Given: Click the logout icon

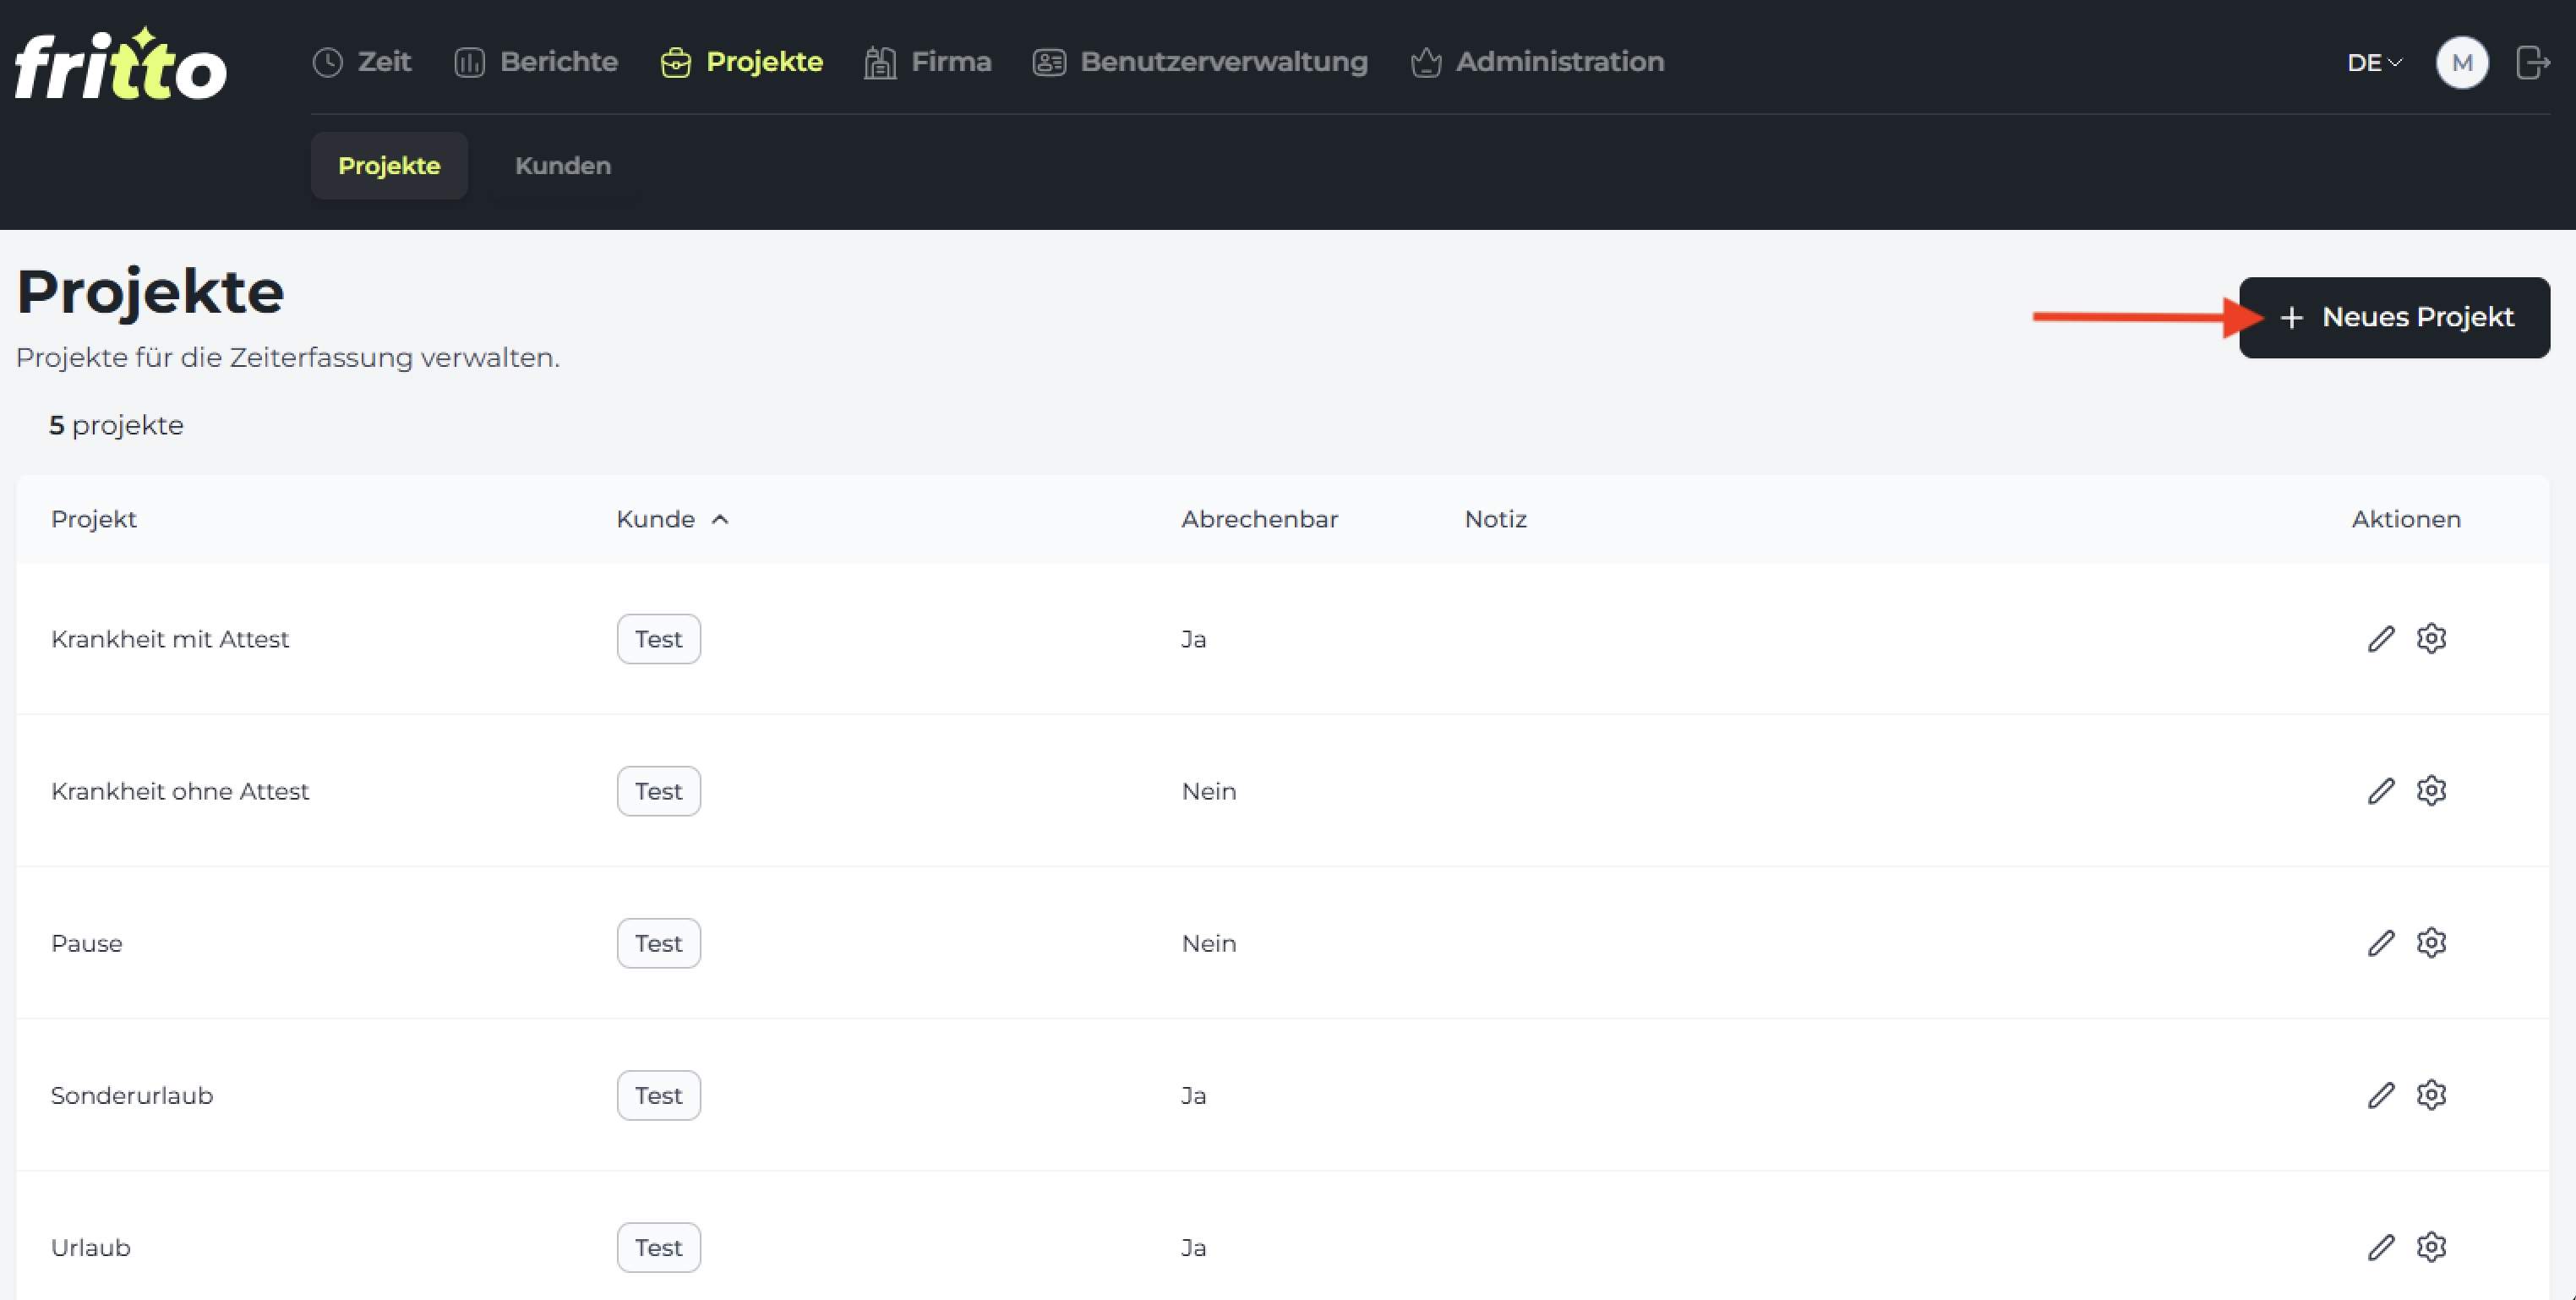Looking at the screenshot, I should [2533, 62].
